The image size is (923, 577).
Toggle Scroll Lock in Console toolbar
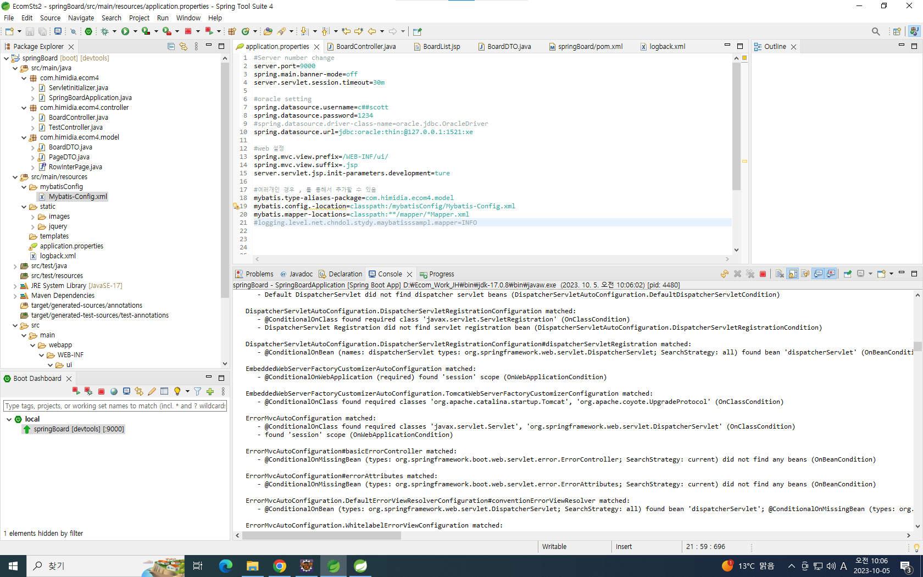(793, 274)
